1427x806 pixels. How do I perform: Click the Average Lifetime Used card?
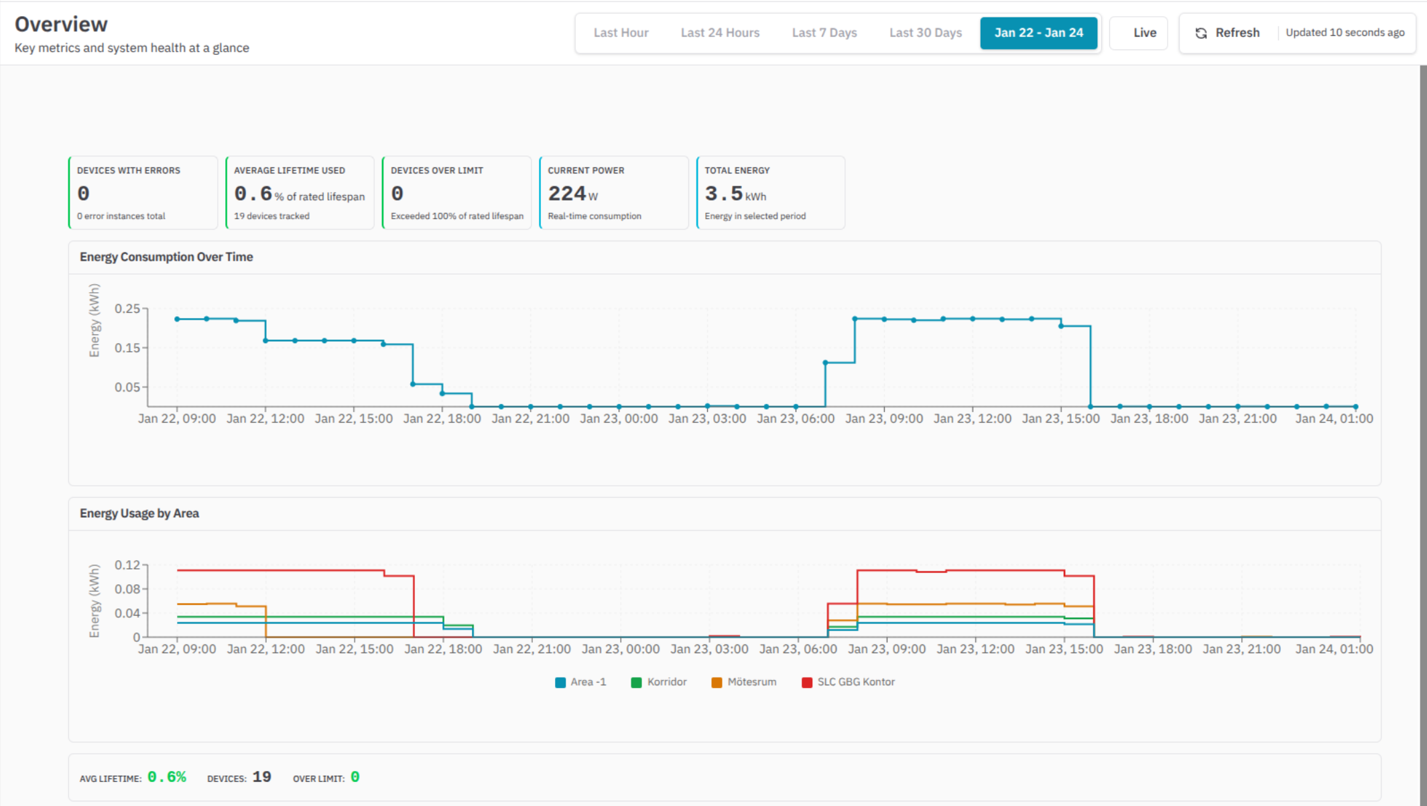click(x=300, y=193)
